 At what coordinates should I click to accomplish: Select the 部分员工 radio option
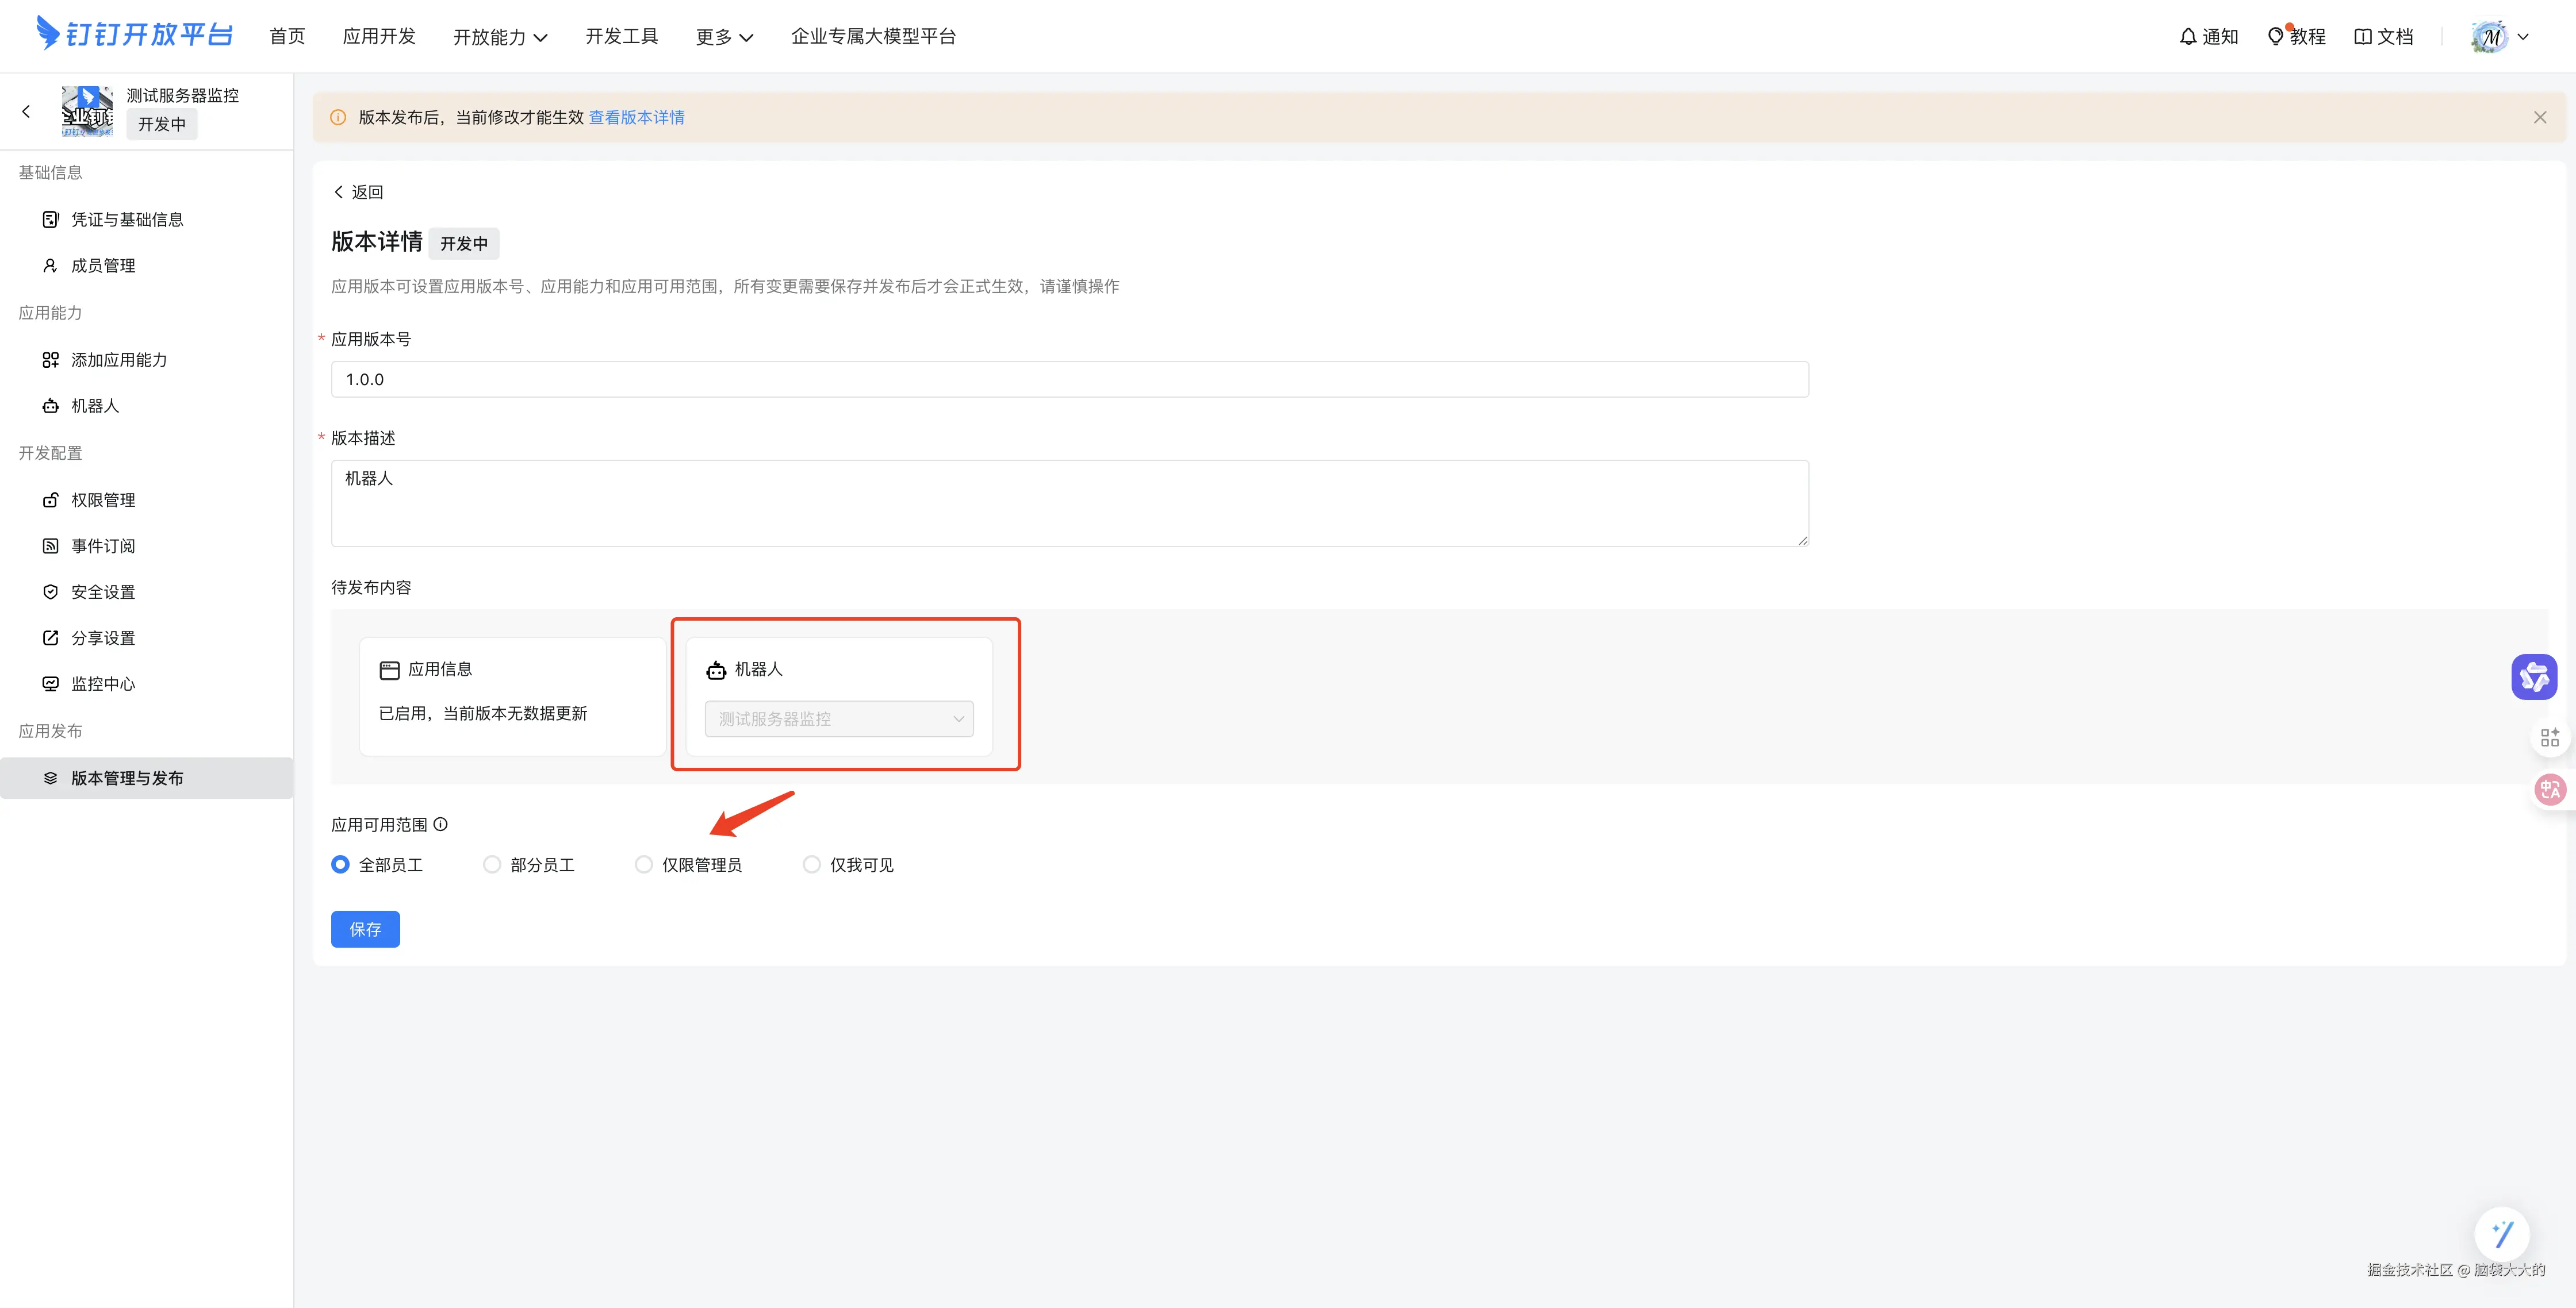click(492, 864)
